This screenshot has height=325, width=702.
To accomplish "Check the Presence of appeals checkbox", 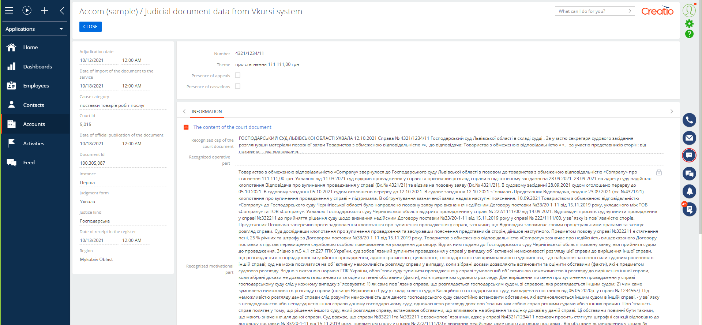I will [238, 75].
